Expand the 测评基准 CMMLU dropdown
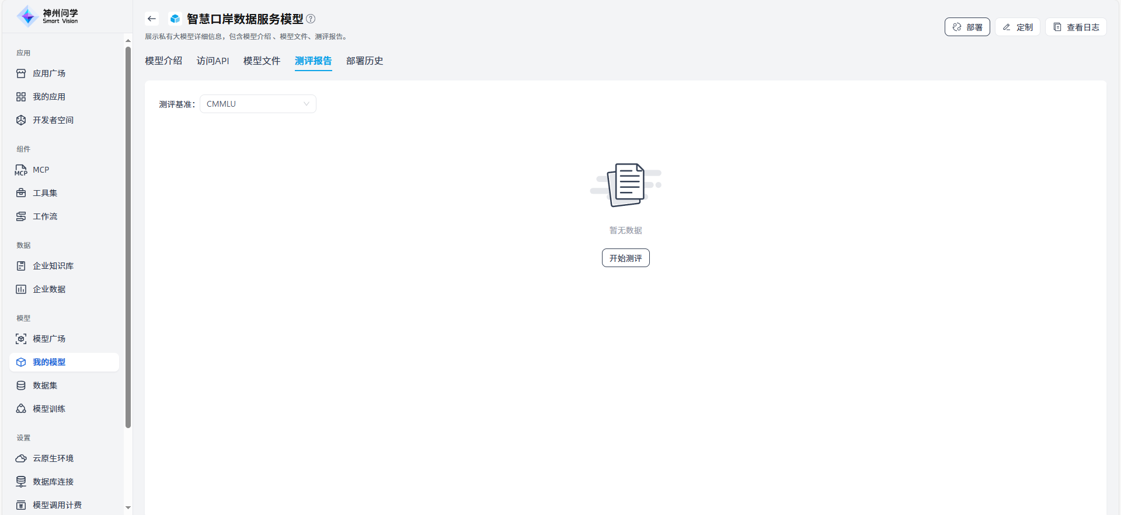Image resolution: width=1121 pixels, height=515 pixels. coord(257,104)
